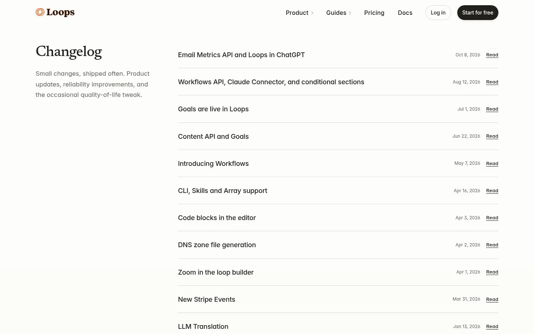534x334 pixels.
Task: Click the Aug 12, 2026 date
Action: 466,82
